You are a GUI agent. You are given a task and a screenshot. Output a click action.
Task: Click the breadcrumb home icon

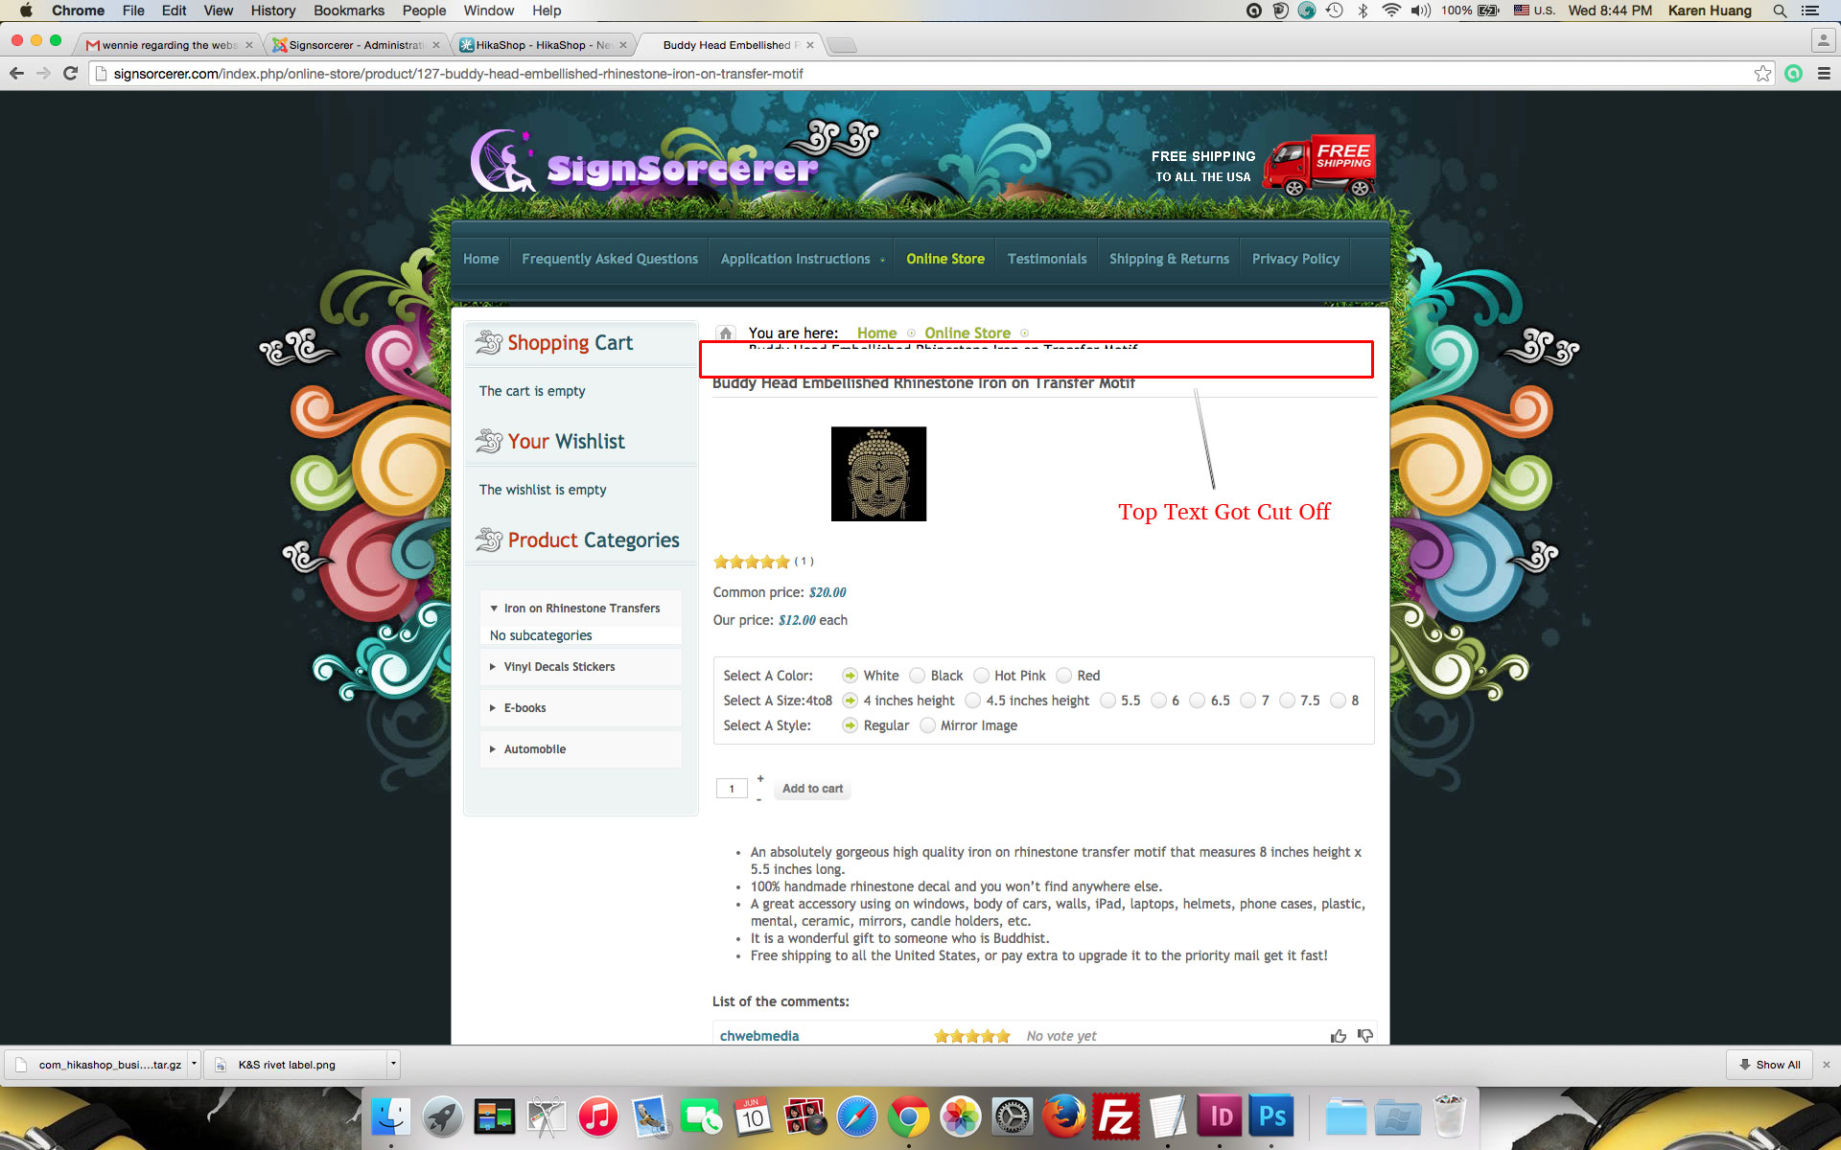tap(726, 333)
